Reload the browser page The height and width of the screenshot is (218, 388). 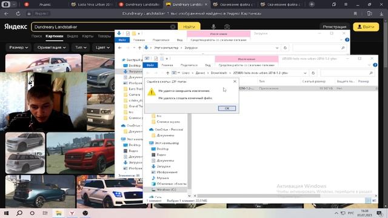point(18,13)
